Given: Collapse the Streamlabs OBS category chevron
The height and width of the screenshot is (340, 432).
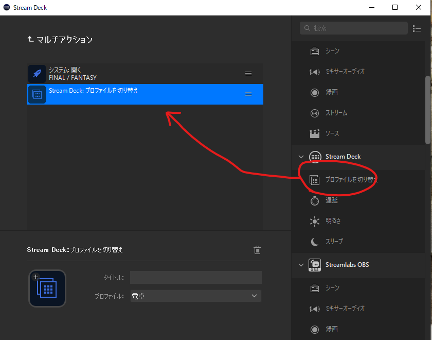Looking at the screenshot, I should pos(301,265).
